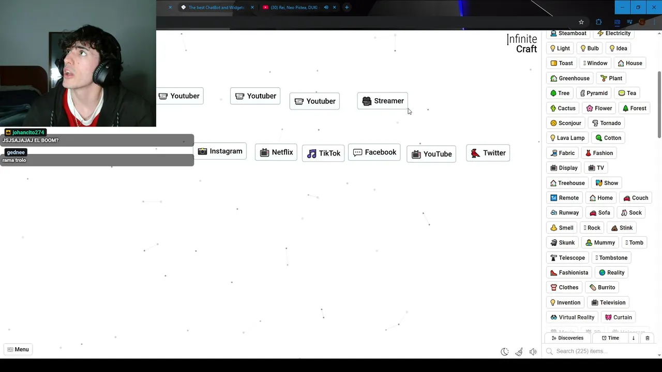Pick Steamboat from the sidebar
The image size is (662, 372).
[568, 33]
